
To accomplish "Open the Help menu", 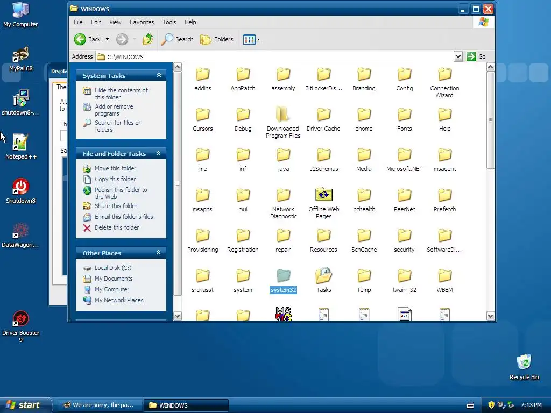I will coord(190,22).
